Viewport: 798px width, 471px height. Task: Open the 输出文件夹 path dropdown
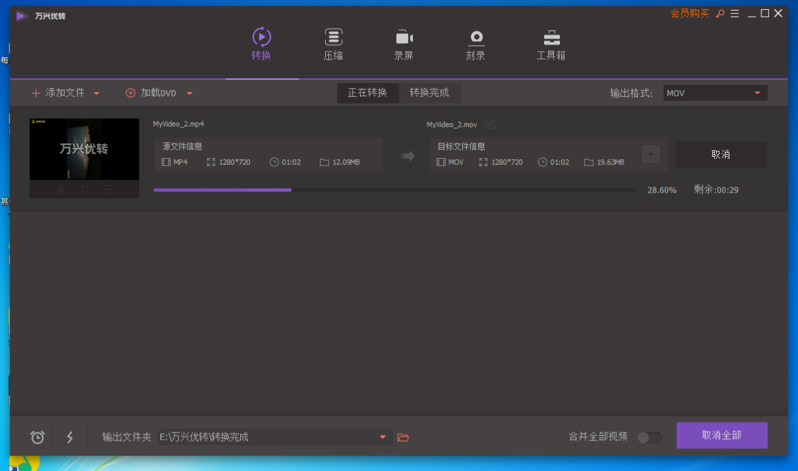point(382,437)
